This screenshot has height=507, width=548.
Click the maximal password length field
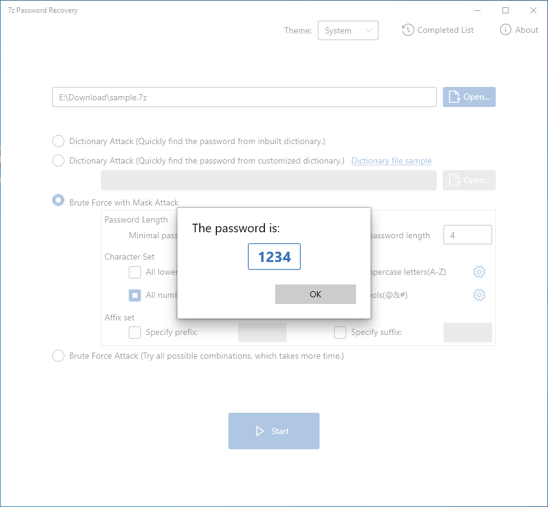pos(468,235)
